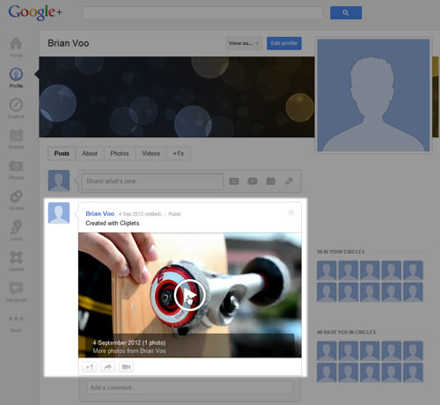Viewport: 440px width, 405px height.
Task: Click the Add a comment field
Action: 189,387
